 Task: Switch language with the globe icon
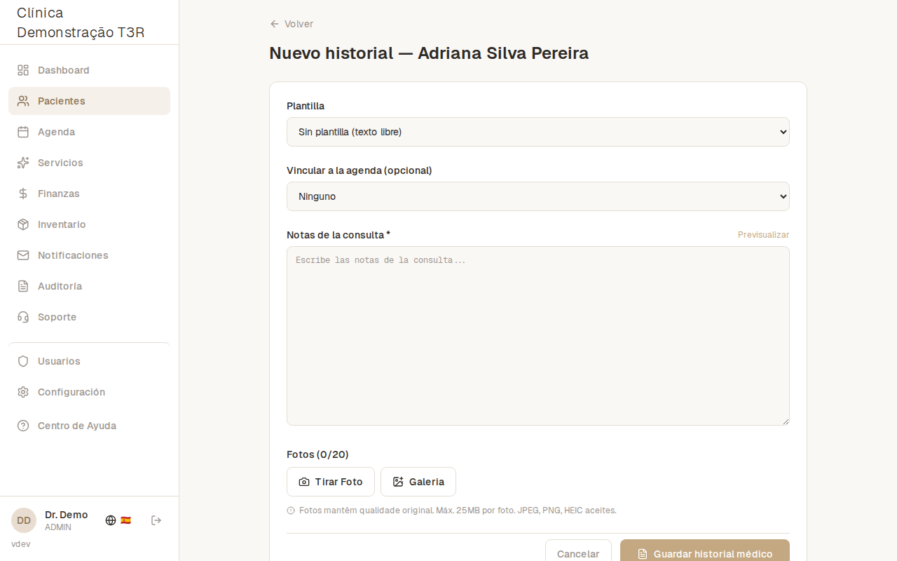109,520
